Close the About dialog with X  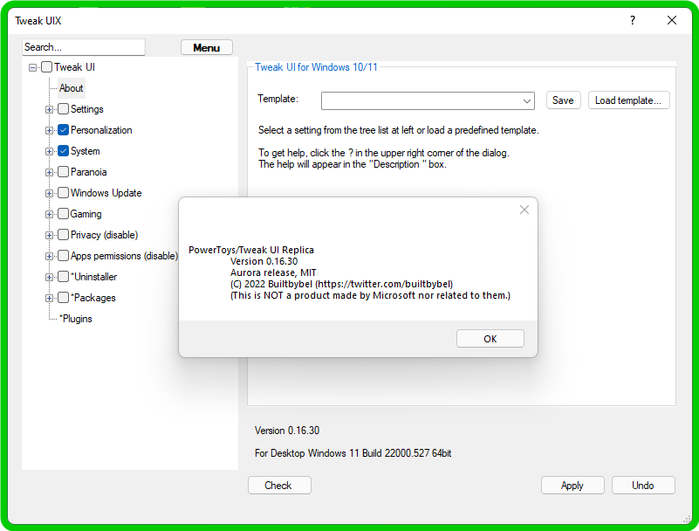[524, 210]
